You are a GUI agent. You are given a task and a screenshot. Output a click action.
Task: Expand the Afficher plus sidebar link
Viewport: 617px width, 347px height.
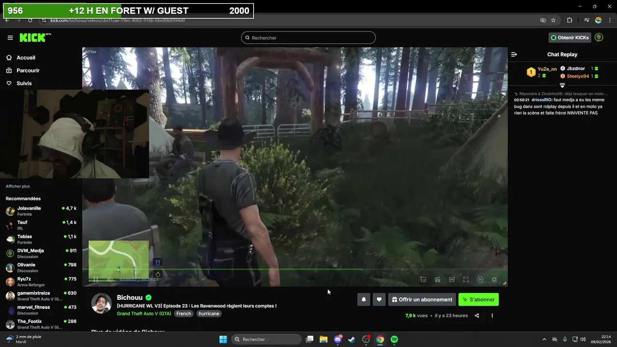[x=18, y=187]
